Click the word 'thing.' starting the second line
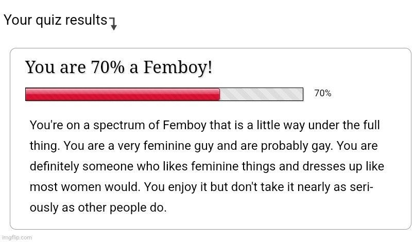The image size is (413, 242). tap(45, 146)
